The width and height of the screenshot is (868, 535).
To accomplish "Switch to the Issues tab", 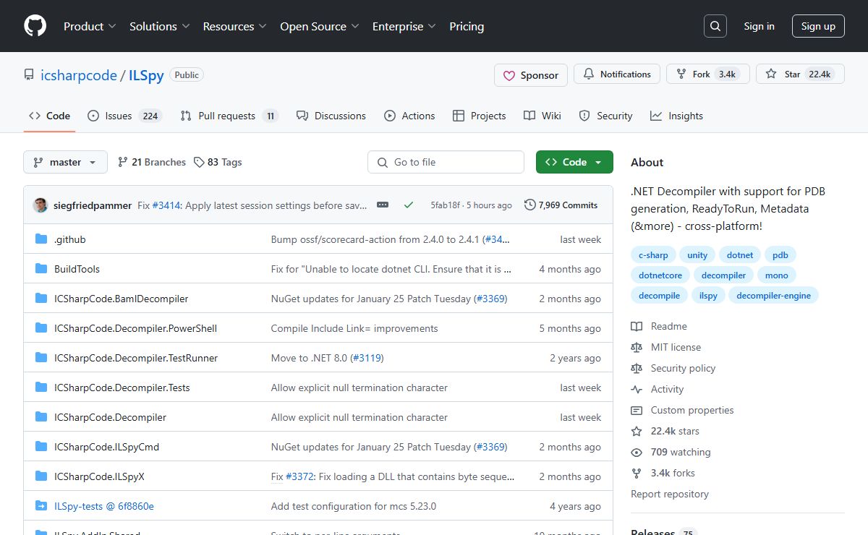I will pyautogui.click(x=124, y=116).
